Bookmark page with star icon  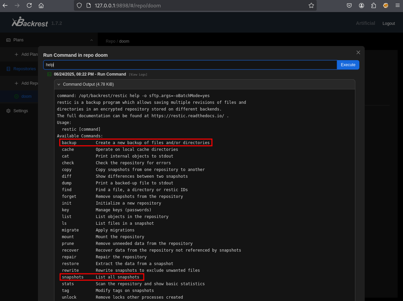311,5
